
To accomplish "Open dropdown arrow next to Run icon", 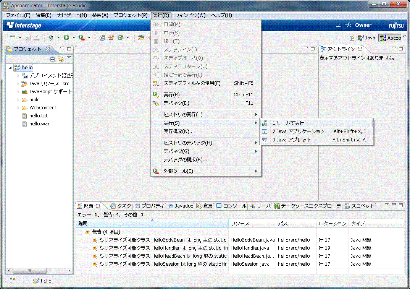I will click(74, 38).
